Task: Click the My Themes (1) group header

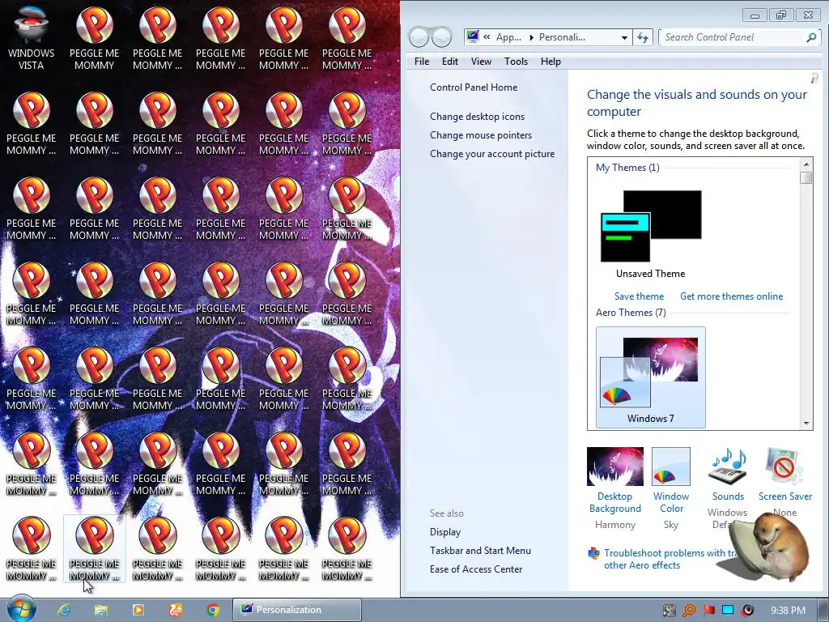Action: [627, 168]
